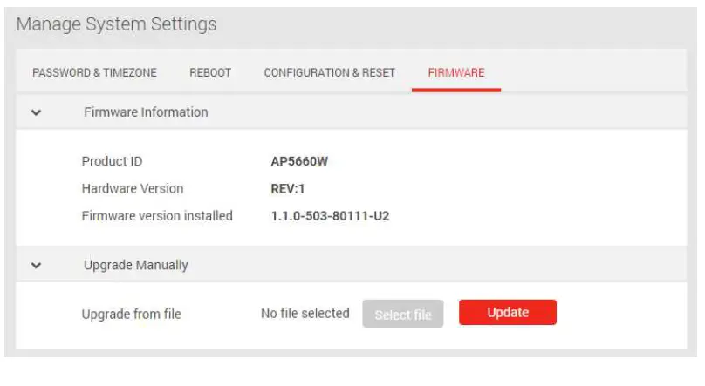Click the Firmware Information header title
The image size is (705, 386).
(x=146, y=112)
